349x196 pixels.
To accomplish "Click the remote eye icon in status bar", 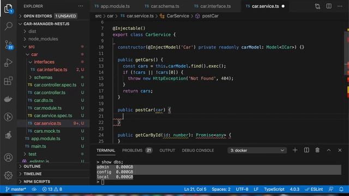I will point(34,189).
